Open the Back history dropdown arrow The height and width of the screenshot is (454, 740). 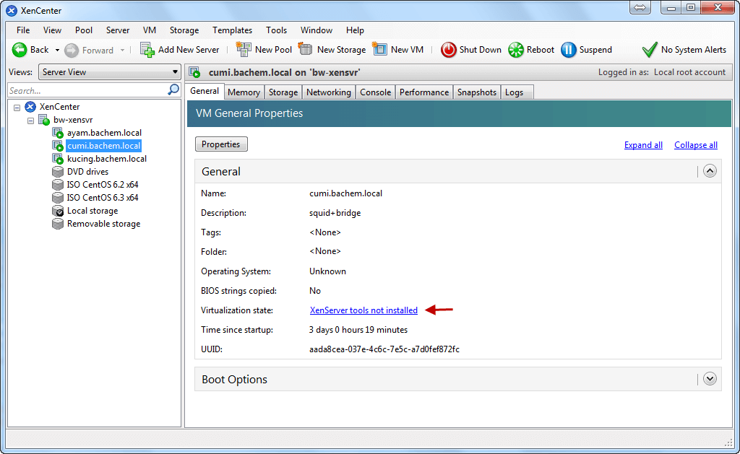click(x=57, y=50)
